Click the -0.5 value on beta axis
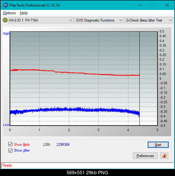Screen dimensions: 175x176 pyautogui.click(x=162, y=125)
